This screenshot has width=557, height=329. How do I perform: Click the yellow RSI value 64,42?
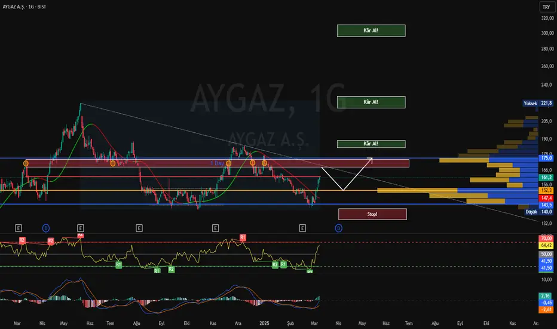pyautogui.click(x=546, y=245)
